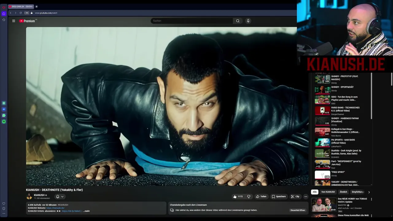The height and width of the screenshot is (221, 393).
Task: Play Bushido - Dark Knight playlist item
Action: tap(341, 154)
